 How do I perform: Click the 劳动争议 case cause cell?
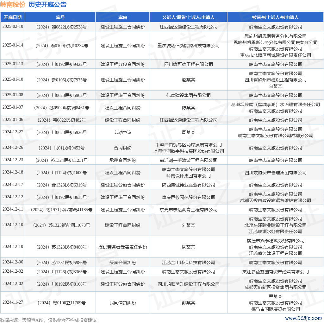click(122, 133)
